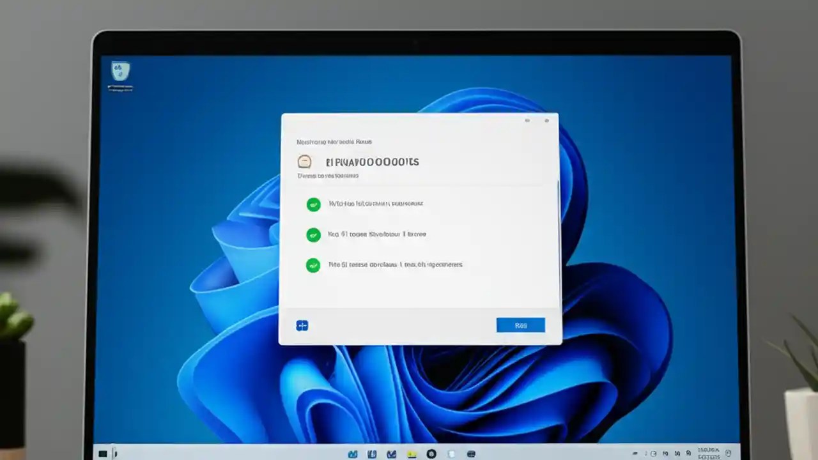Click the second green checkmark status icon

[313, 234]
